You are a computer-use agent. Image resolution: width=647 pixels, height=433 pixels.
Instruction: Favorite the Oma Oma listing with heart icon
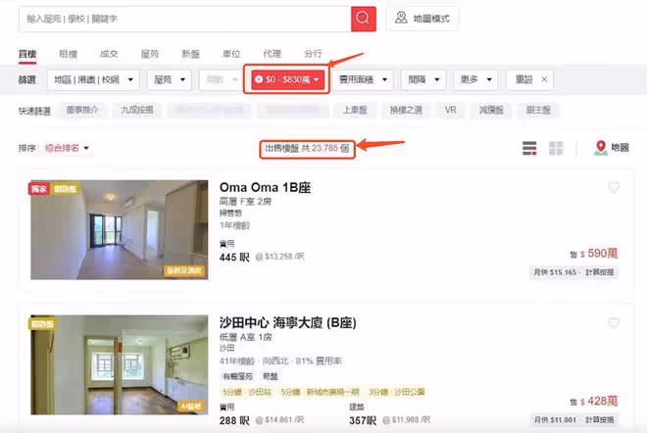click(x=614, y=188)
